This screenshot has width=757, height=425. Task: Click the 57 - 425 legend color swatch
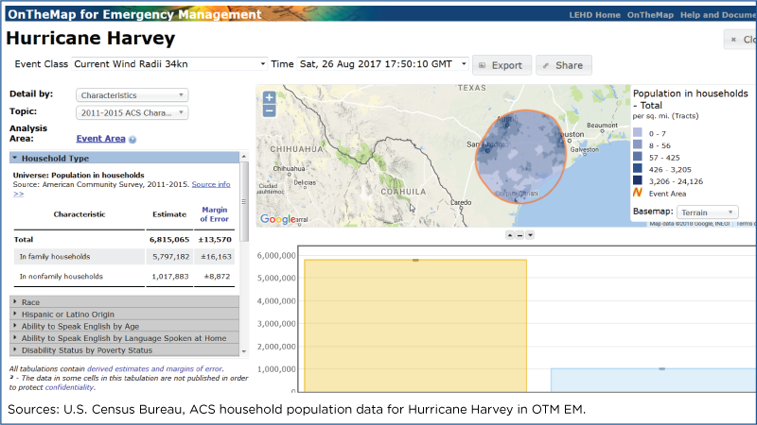(638, 157)
